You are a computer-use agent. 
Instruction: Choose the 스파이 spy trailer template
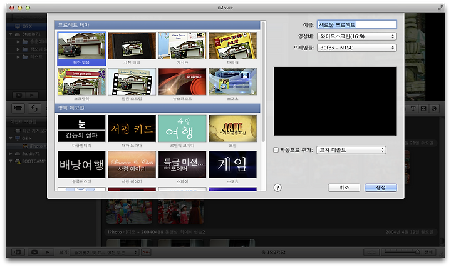click(182, 165)
